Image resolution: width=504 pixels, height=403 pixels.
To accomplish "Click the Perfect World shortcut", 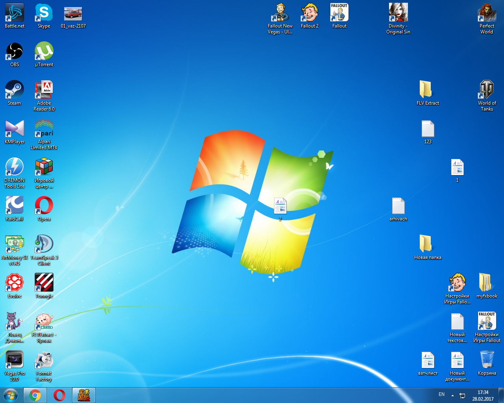I will 487,19.
